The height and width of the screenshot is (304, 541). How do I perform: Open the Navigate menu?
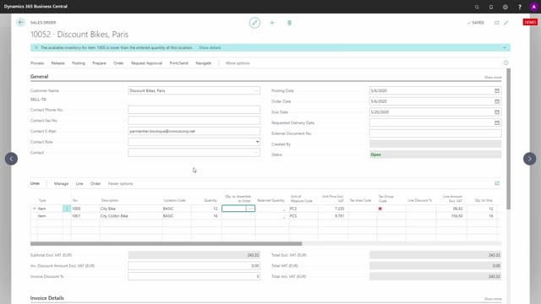click(x=203, y=63)
